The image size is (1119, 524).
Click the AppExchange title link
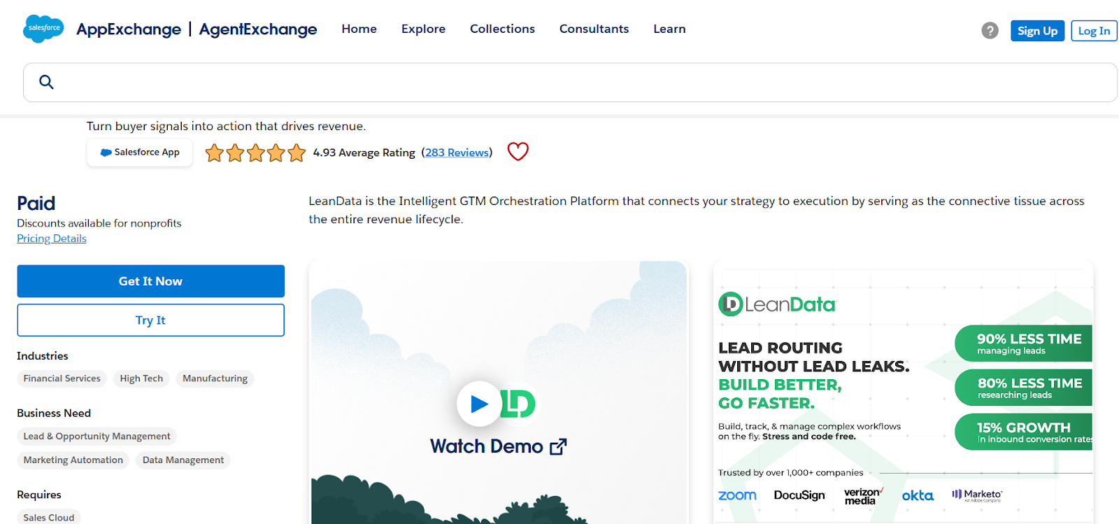point(129,29)
